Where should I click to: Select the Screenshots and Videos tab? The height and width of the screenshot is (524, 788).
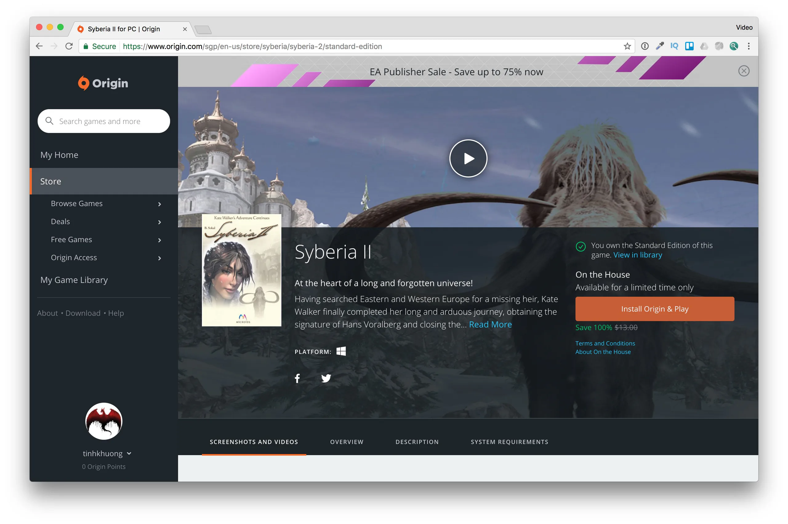tap(254, 442)
